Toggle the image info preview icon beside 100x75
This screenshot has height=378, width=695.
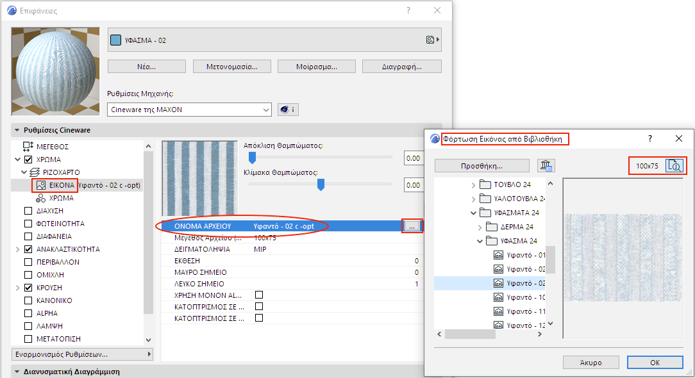674,166
